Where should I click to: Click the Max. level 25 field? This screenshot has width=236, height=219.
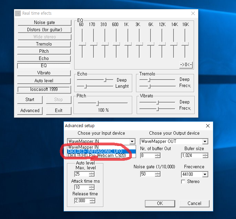tap(82, 174)
